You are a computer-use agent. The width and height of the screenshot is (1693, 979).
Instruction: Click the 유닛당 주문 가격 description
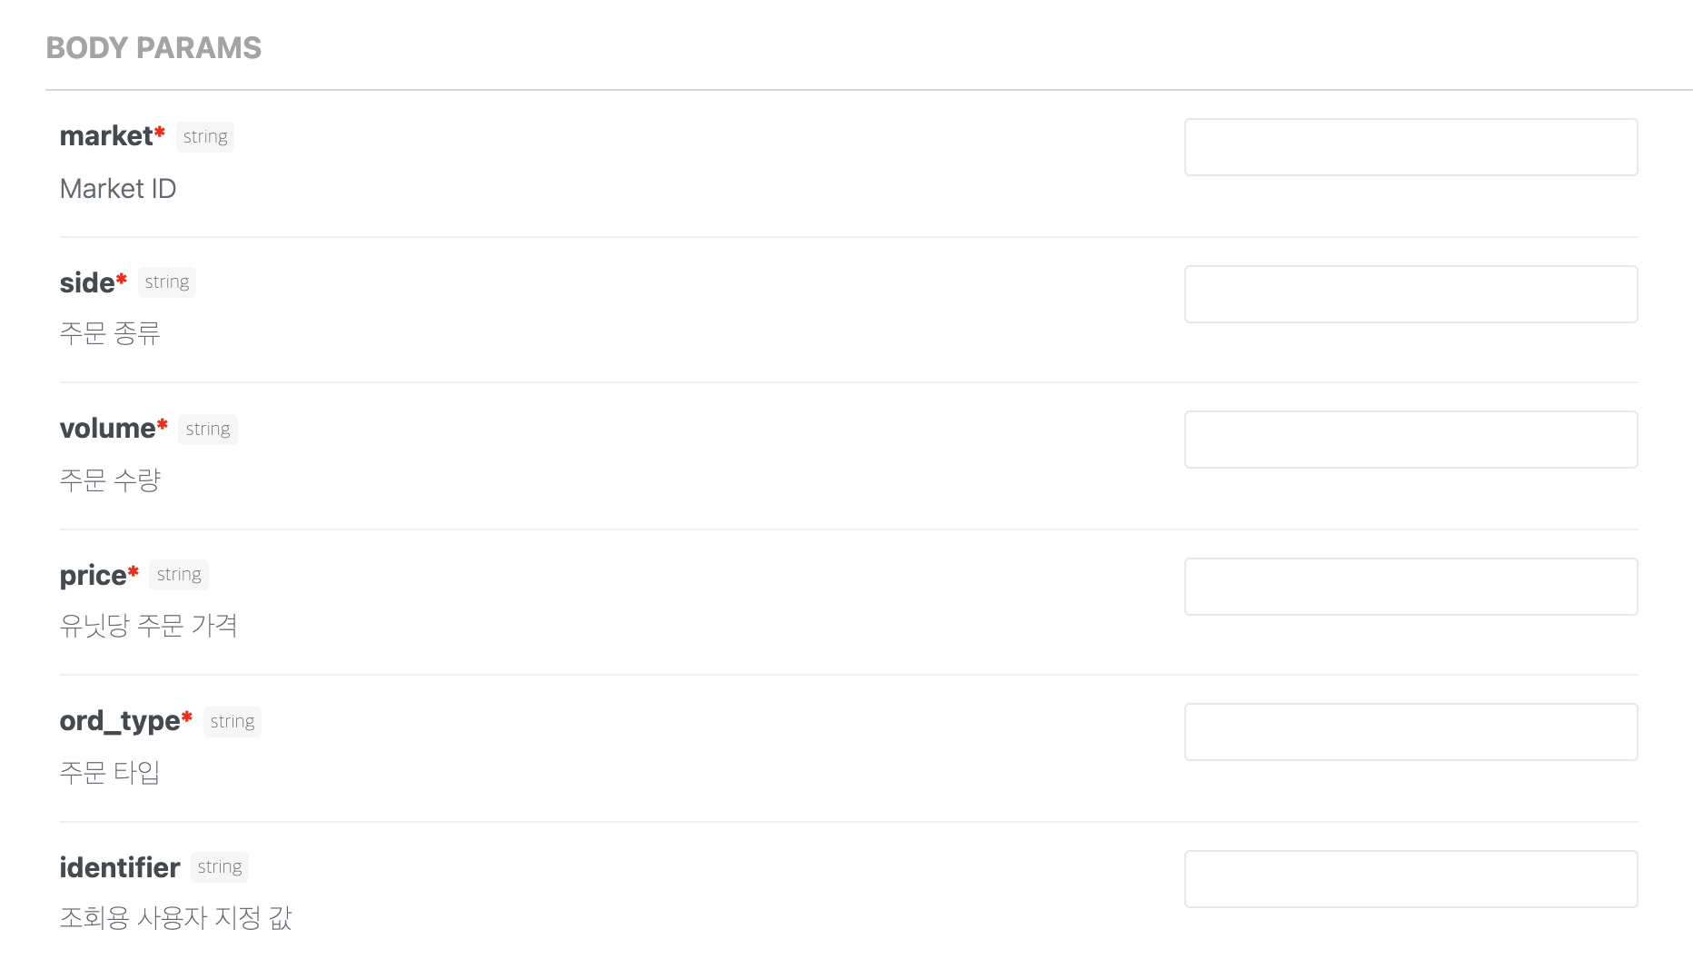[x=148, y=626]
